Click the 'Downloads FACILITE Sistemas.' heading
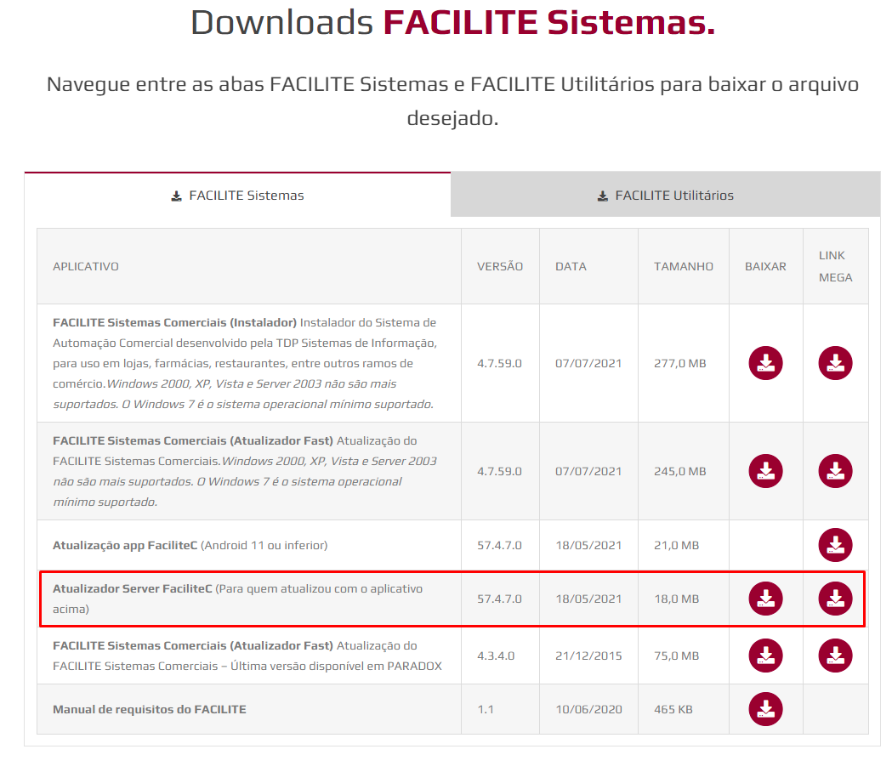892x772 pixels. coord(453,23)
